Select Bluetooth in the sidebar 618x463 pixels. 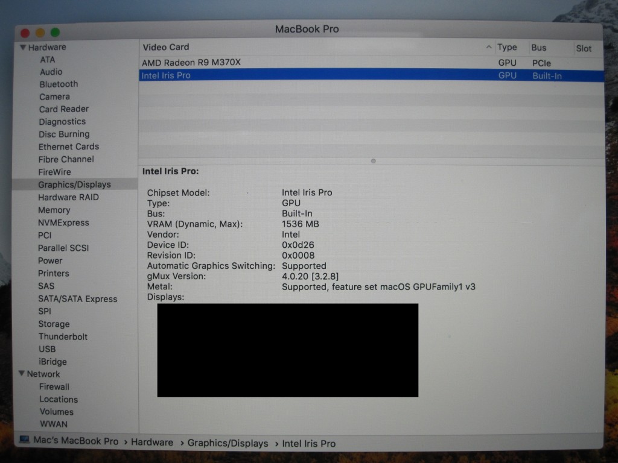[59, 84]
